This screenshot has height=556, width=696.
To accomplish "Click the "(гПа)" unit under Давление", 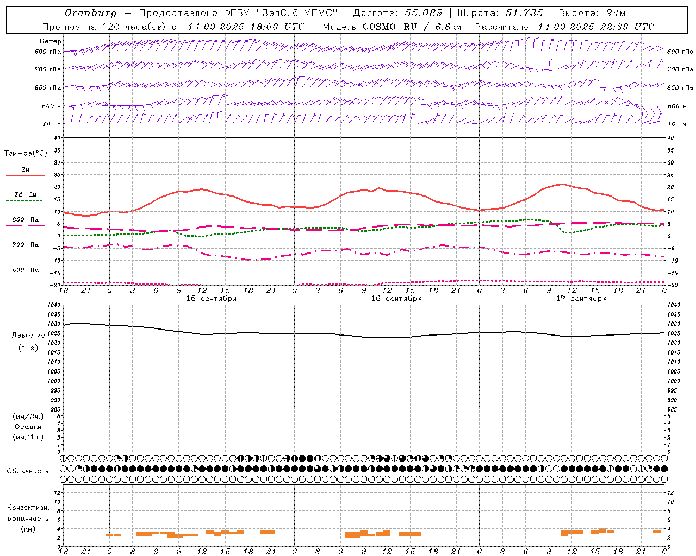I will [28, 347].
